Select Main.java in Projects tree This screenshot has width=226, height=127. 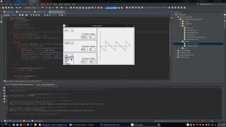click(190, 28)
